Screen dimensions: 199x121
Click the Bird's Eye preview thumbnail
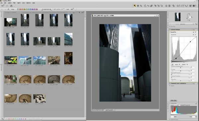click(x=177, y=17)
